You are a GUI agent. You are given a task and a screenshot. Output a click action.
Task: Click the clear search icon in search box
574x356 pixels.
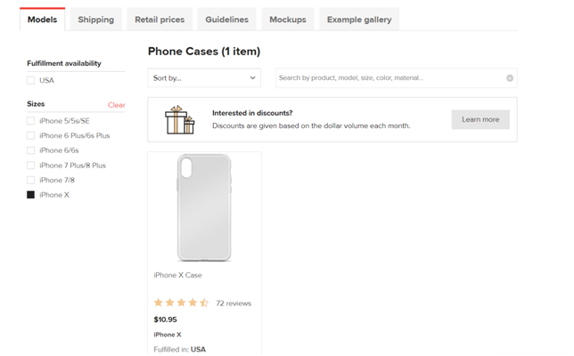pyautogui.click(x=510, y=78)
